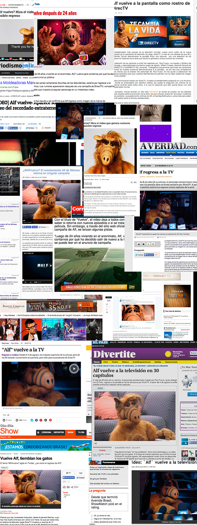Screen dimensions: 197x525
Task: Click the comments icon on the Clarín article
Action: pyautogui.click(x=4, y=420)
